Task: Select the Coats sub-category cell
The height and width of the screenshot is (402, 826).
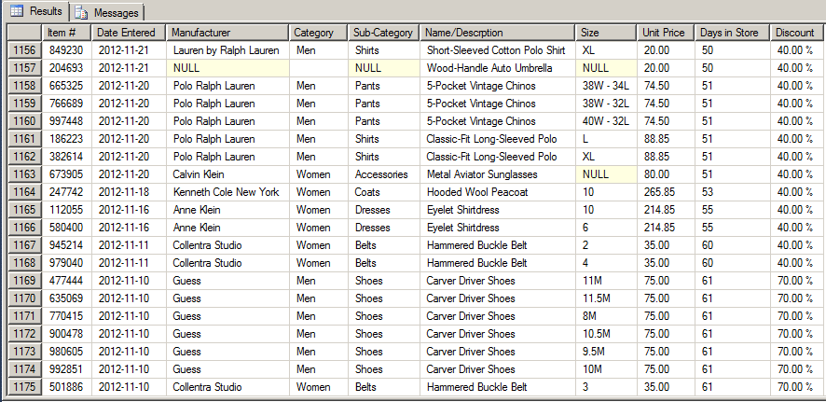Action: coord(384,192)
